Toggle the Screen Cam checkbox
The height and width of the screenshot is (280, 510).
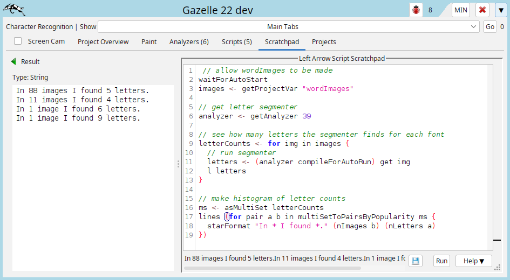[x=18, y=41]
